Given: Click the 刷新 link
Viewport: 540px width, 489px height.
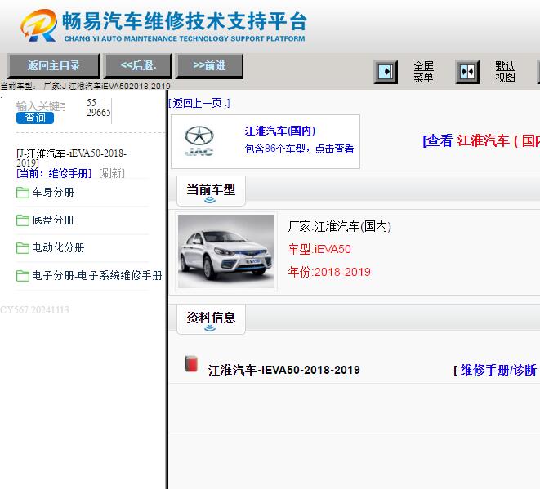Looking at the screenshot, I should pyautogui.click(x=112, y=173).
